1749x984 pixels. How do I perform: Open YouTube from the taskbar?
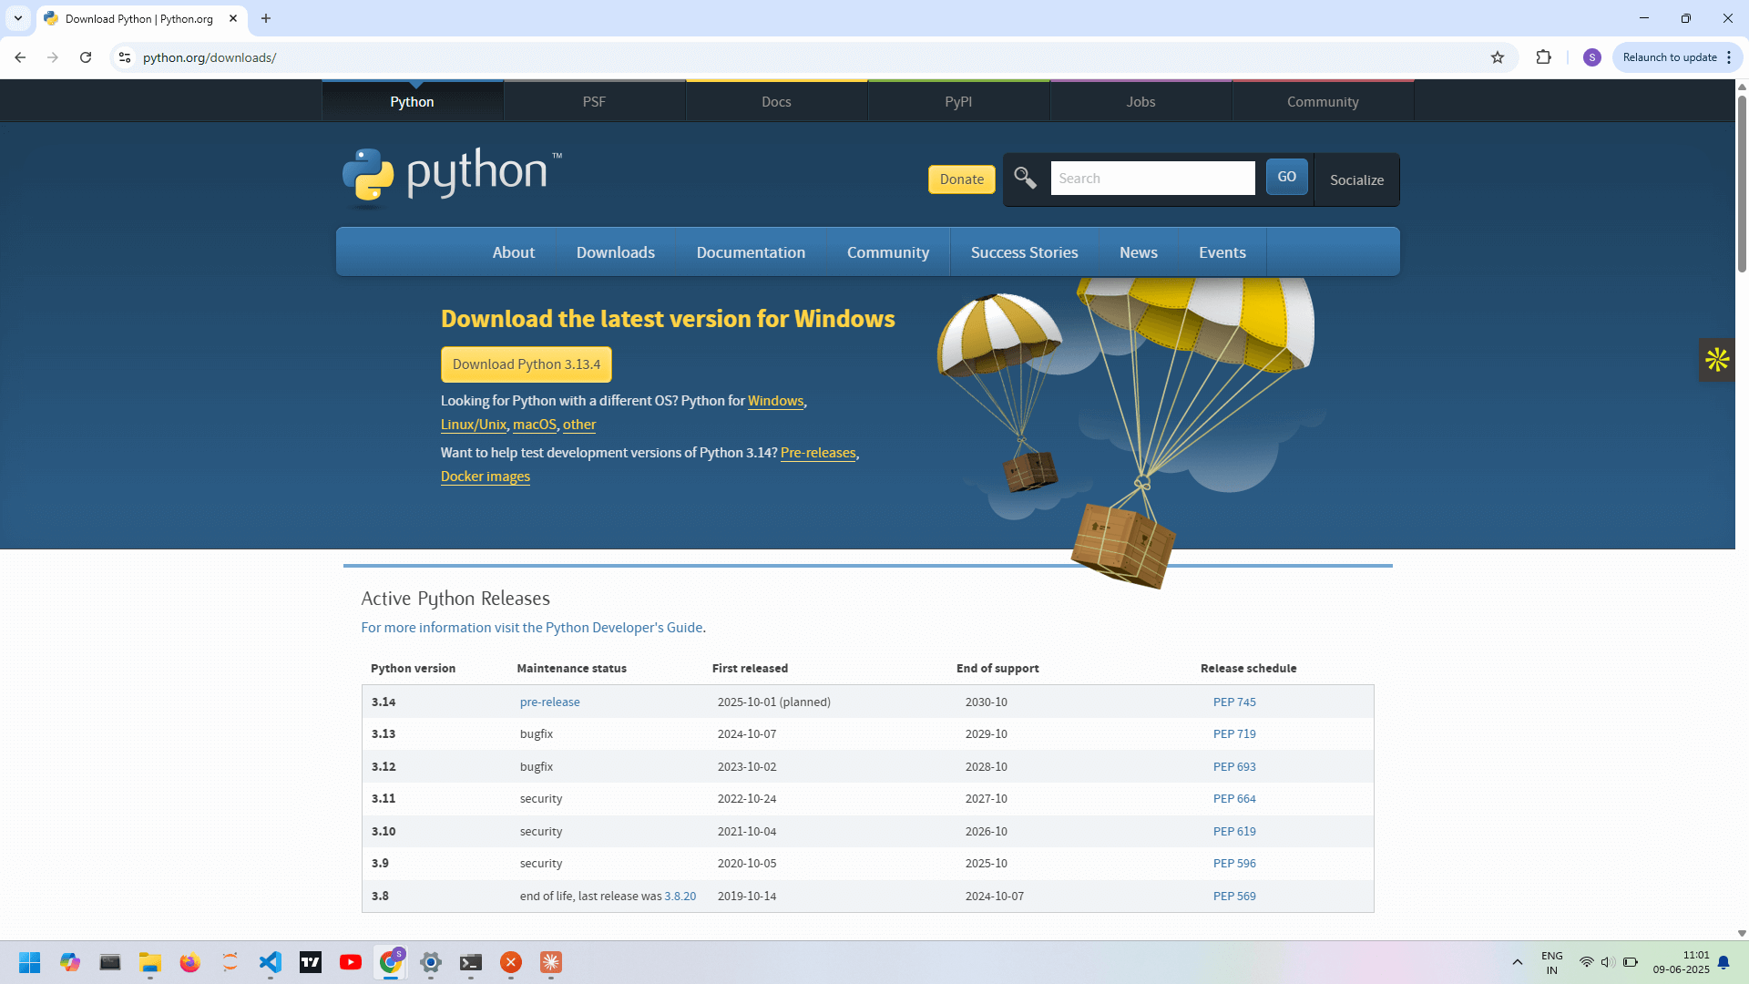coord(351,962)
